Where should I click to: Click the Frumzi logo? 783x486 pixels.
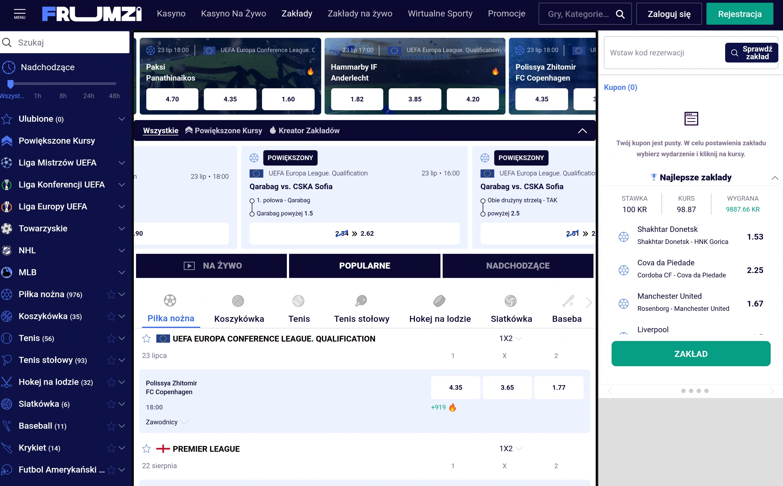click(92, 14)
